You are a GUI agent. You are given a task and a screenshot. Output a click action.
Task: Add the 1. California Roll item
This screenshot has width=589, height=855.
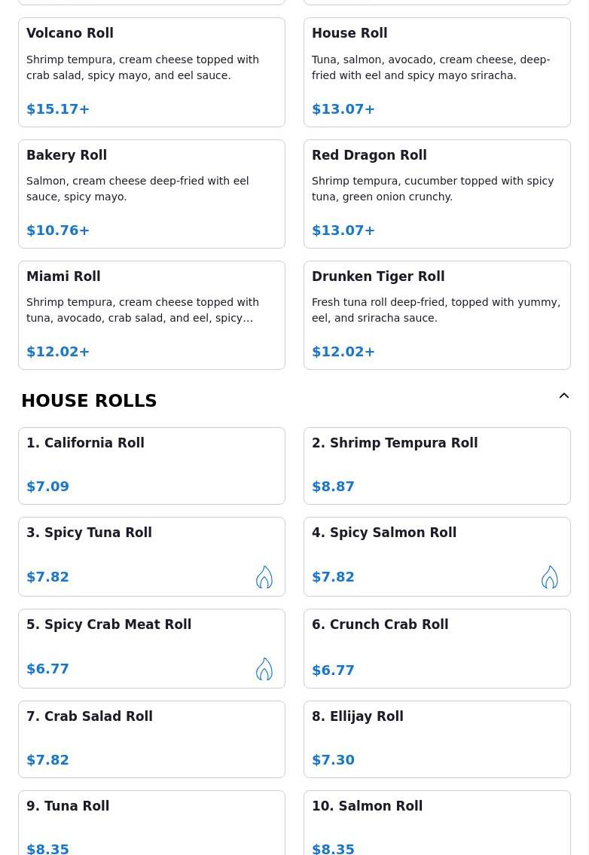point(151,466)
